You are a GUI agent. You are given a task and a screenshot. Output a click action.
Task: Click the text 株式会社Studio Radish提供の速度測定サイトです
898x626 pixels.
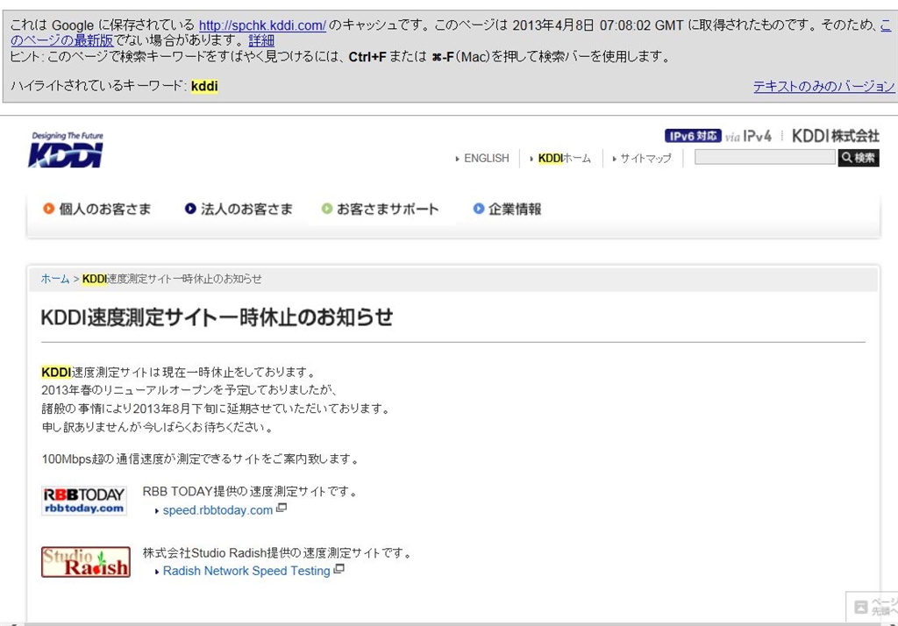click(x=276, y=552)
